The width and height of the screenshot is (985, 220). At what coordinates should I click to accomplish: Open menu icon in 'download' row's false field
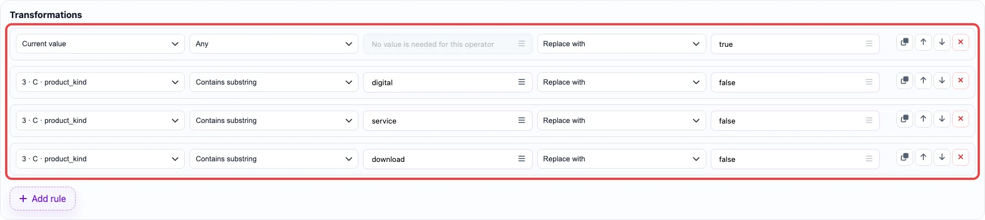(x=869, y=159)
